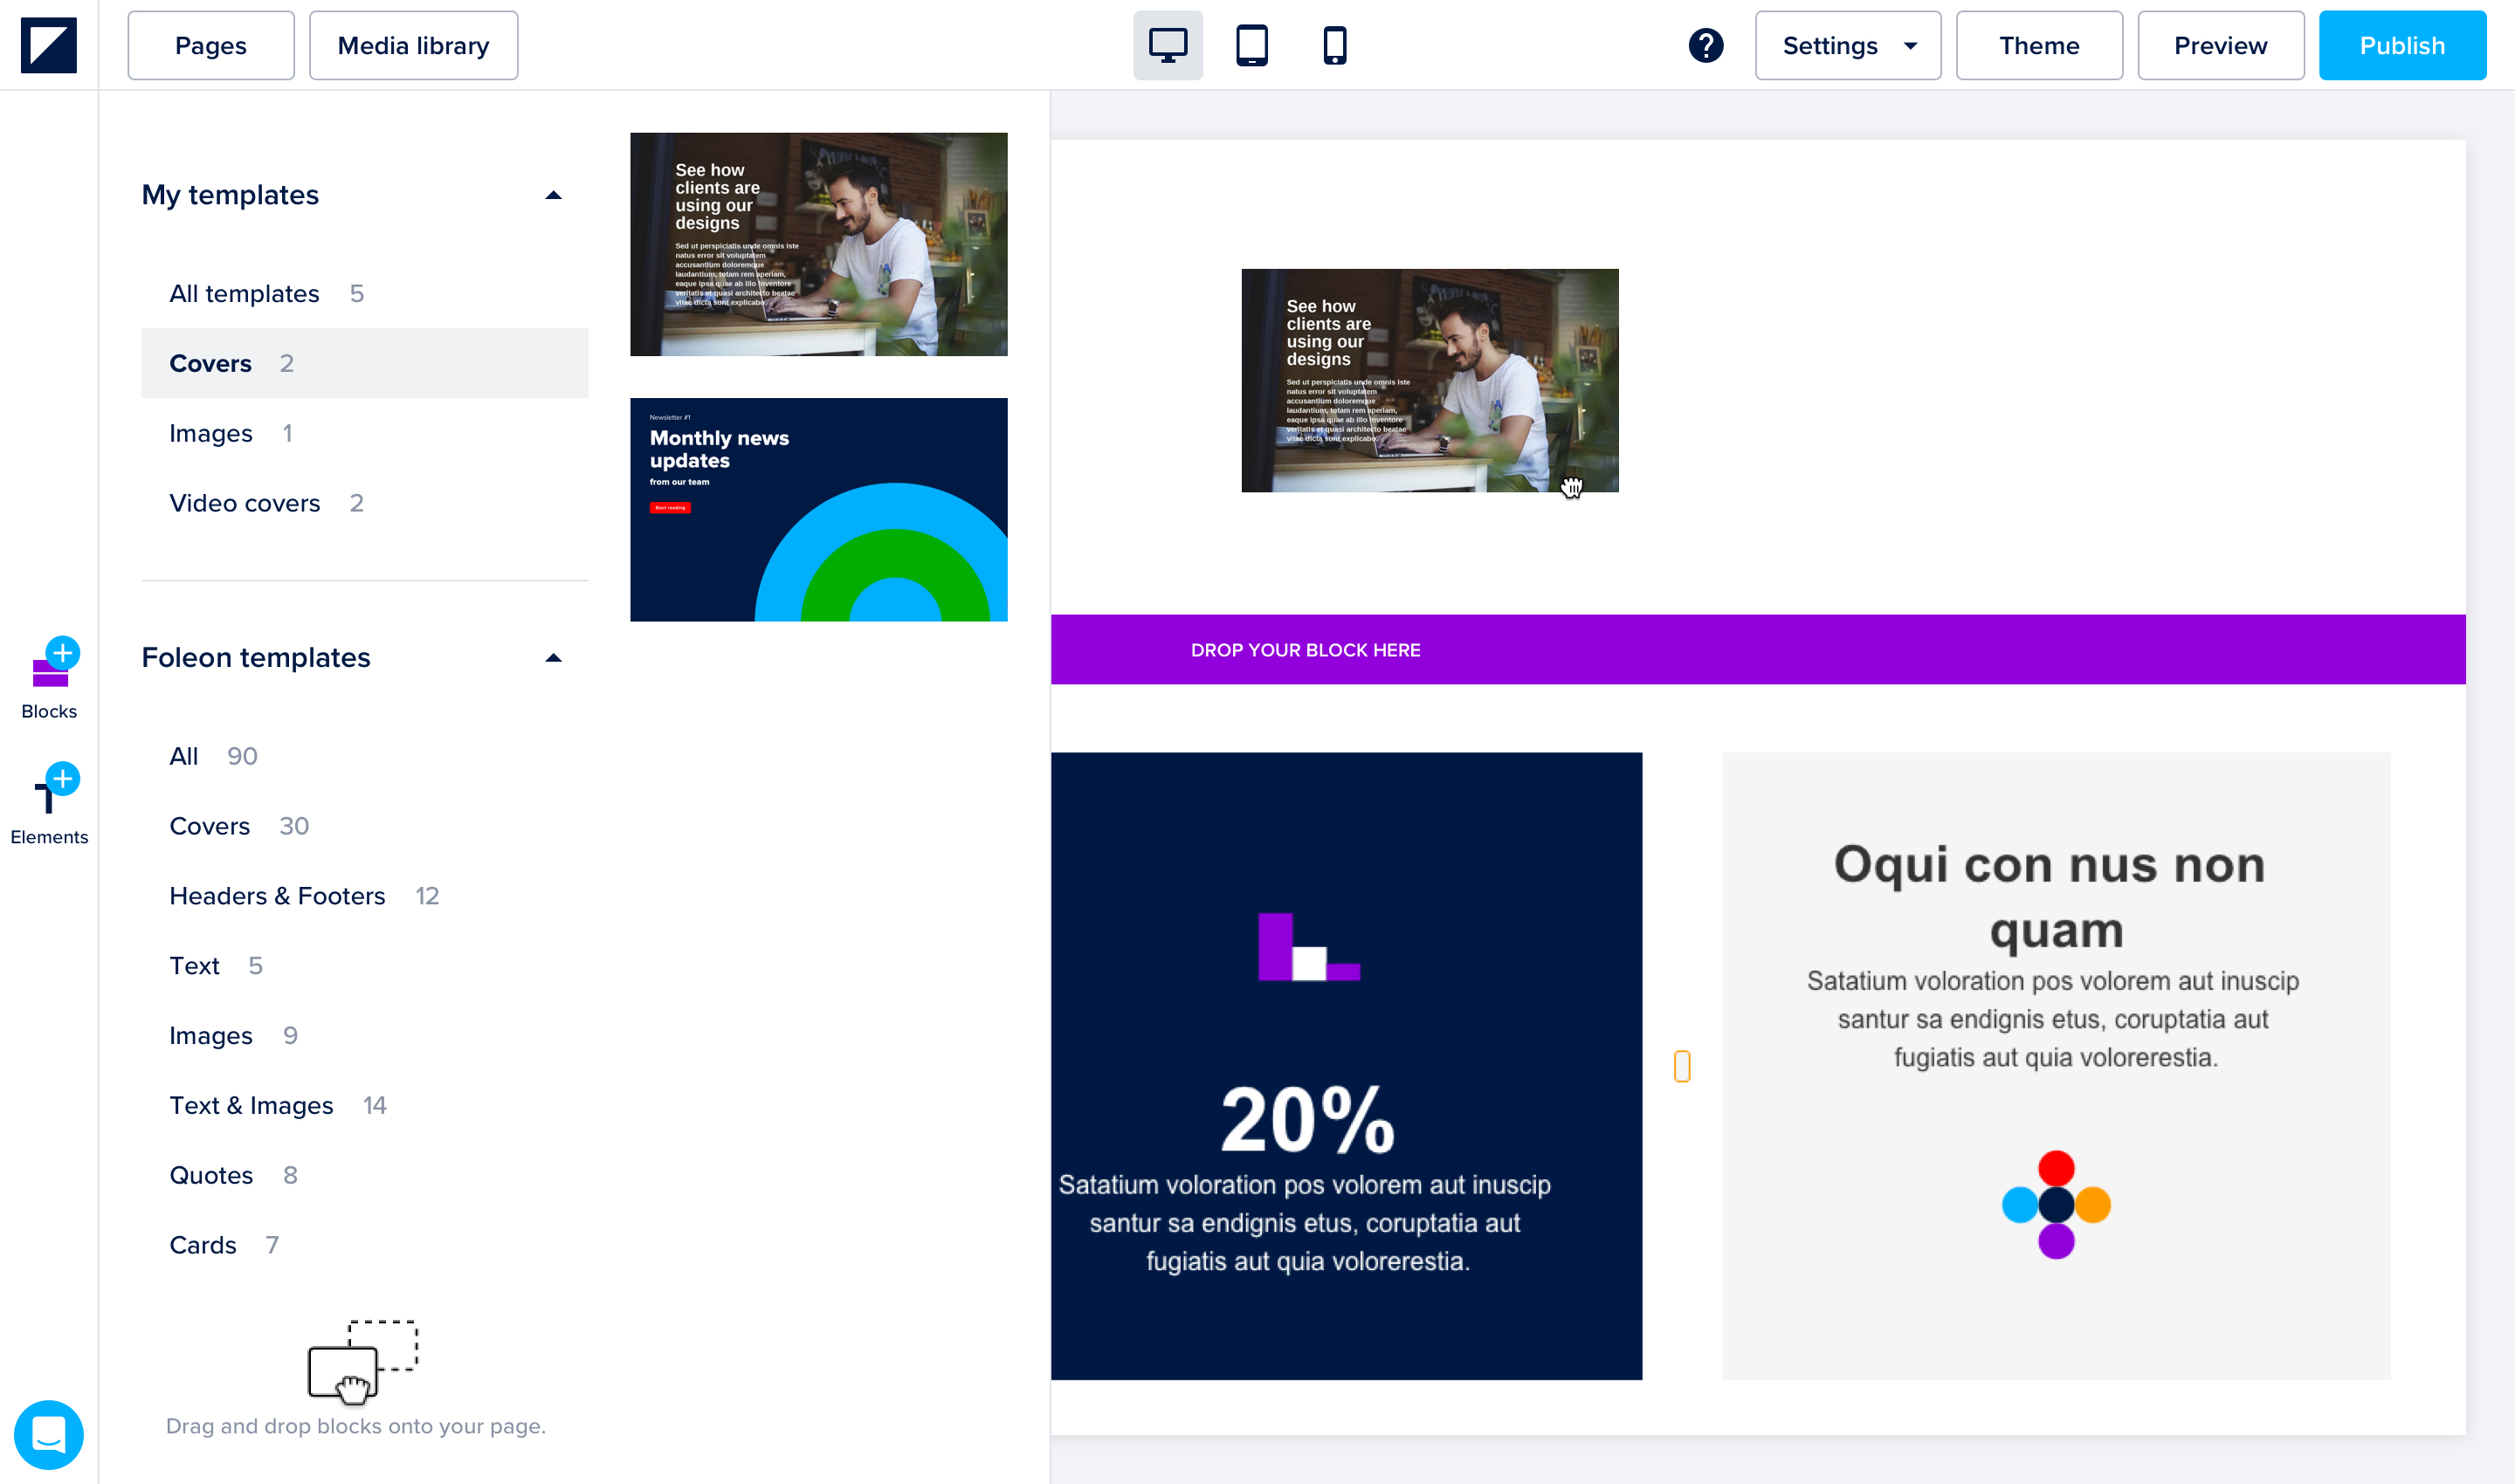This screenshot has width=2515, height=1484.
Task: Click the colorful dots flower icon
Action: (2056, 1204)
